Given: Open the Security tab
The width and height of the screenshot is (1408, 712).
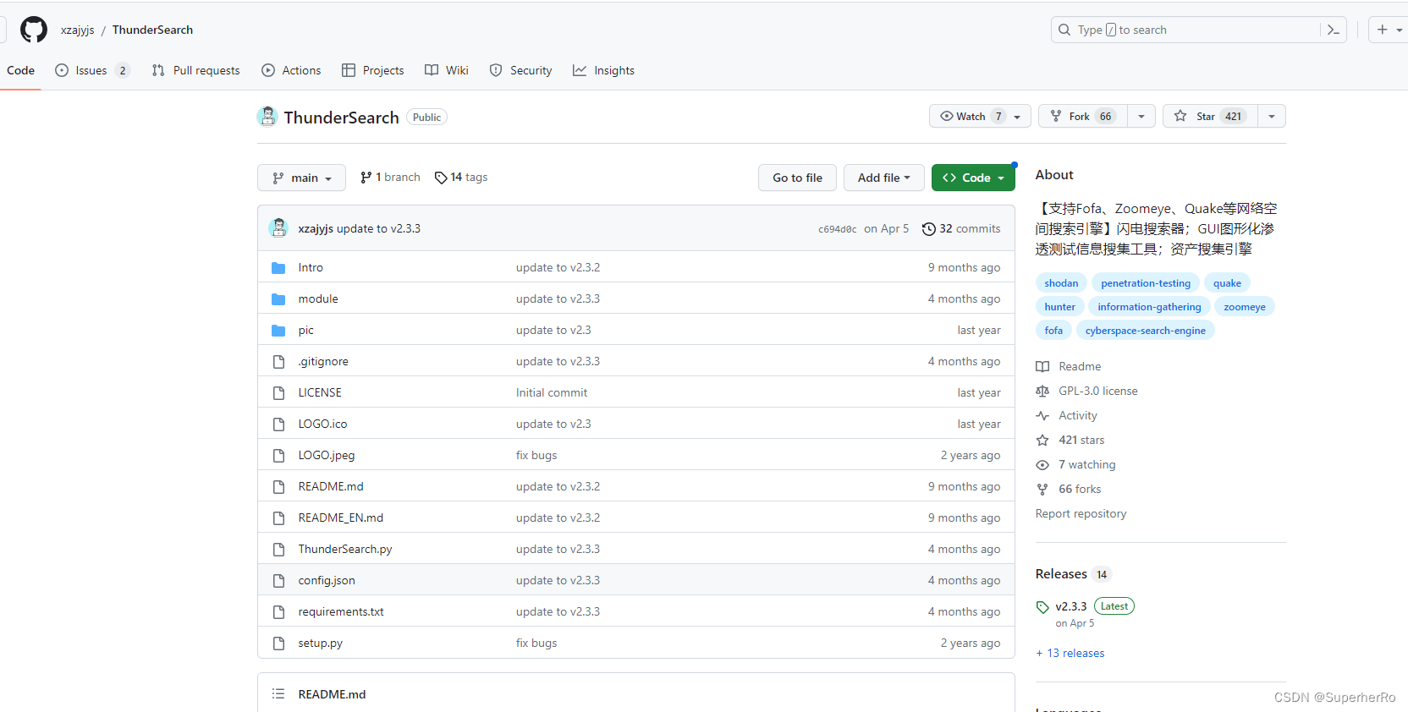Looking at the screenshot, I should [520, 70].
